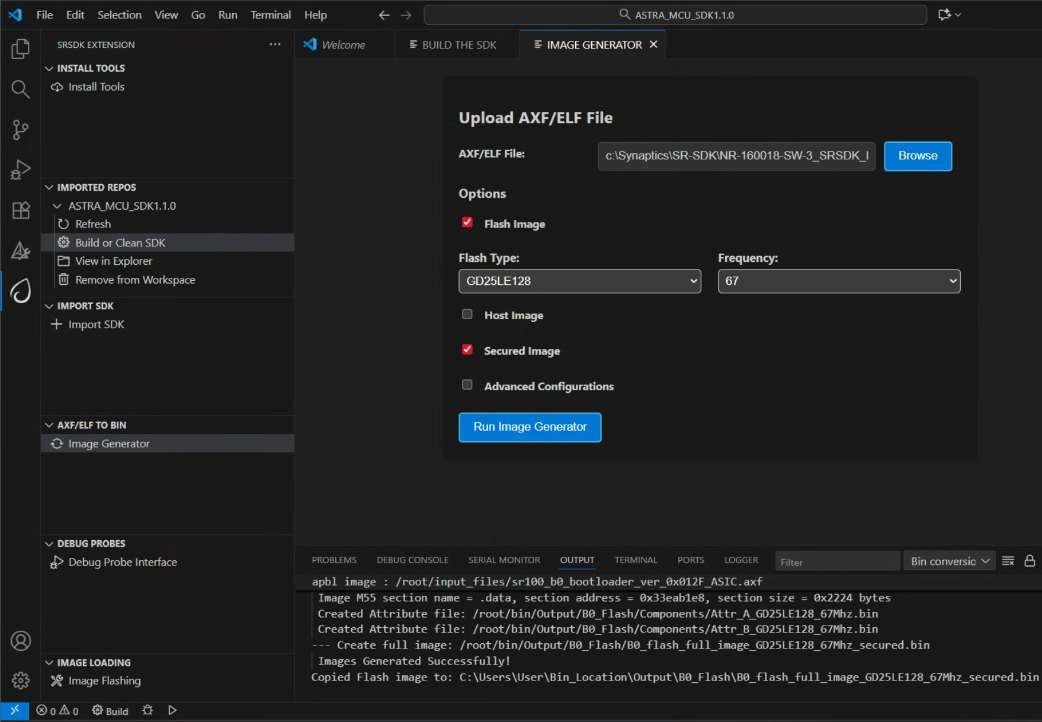
Task: Open Run and Debug view
Action: 20,170
